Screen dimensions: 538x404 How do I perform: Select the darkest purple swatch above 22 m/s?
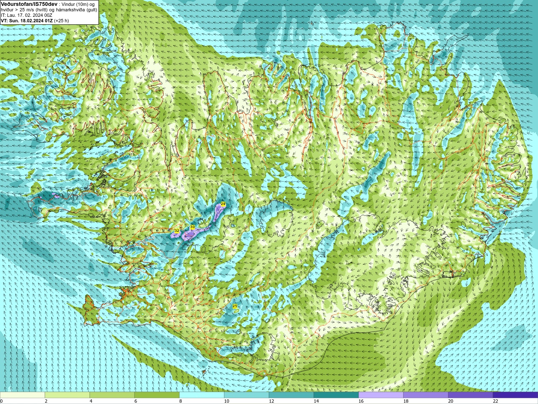pos(515,395)
